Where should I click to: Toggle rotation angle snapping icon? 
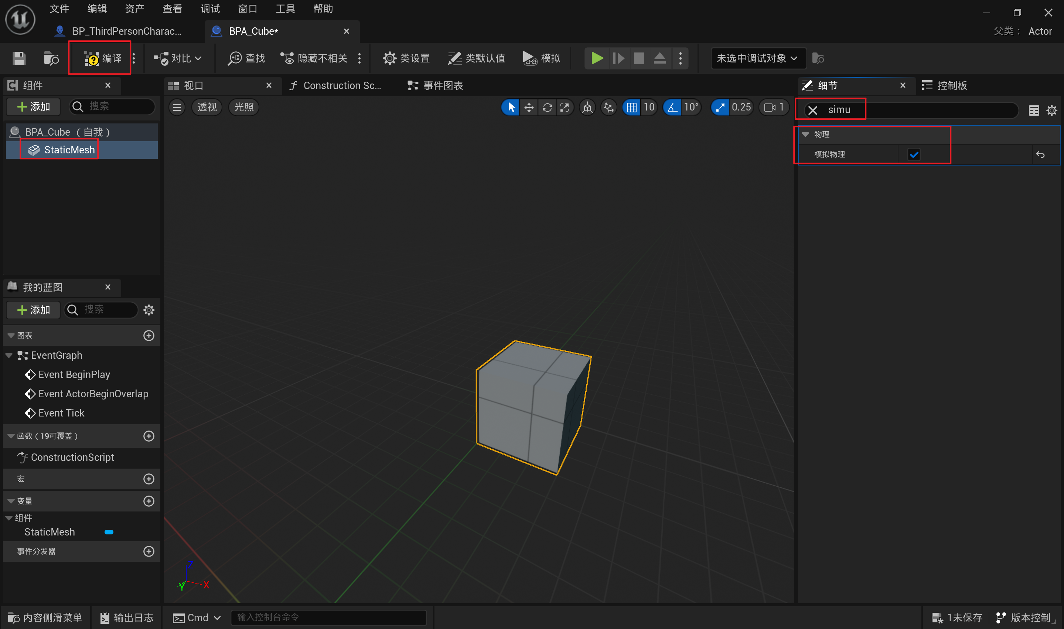click(672, 107)
